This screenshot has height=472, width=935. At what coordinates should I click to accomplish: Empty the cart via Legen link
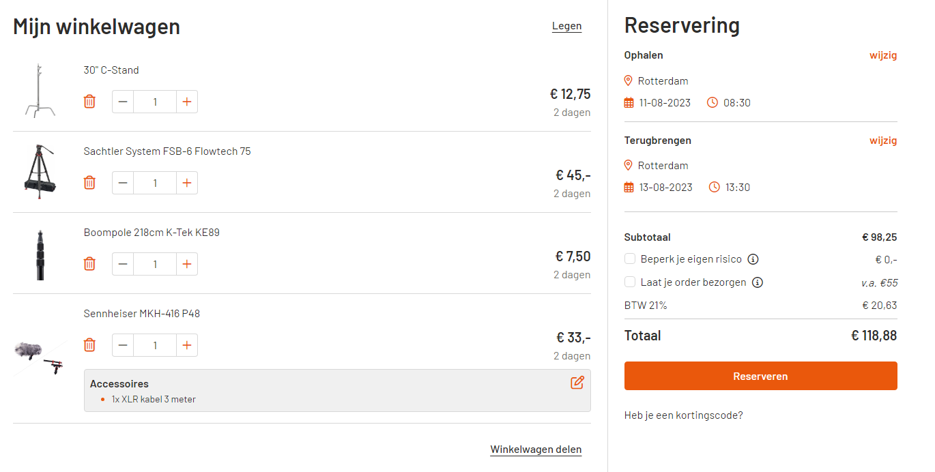point(566,26)
